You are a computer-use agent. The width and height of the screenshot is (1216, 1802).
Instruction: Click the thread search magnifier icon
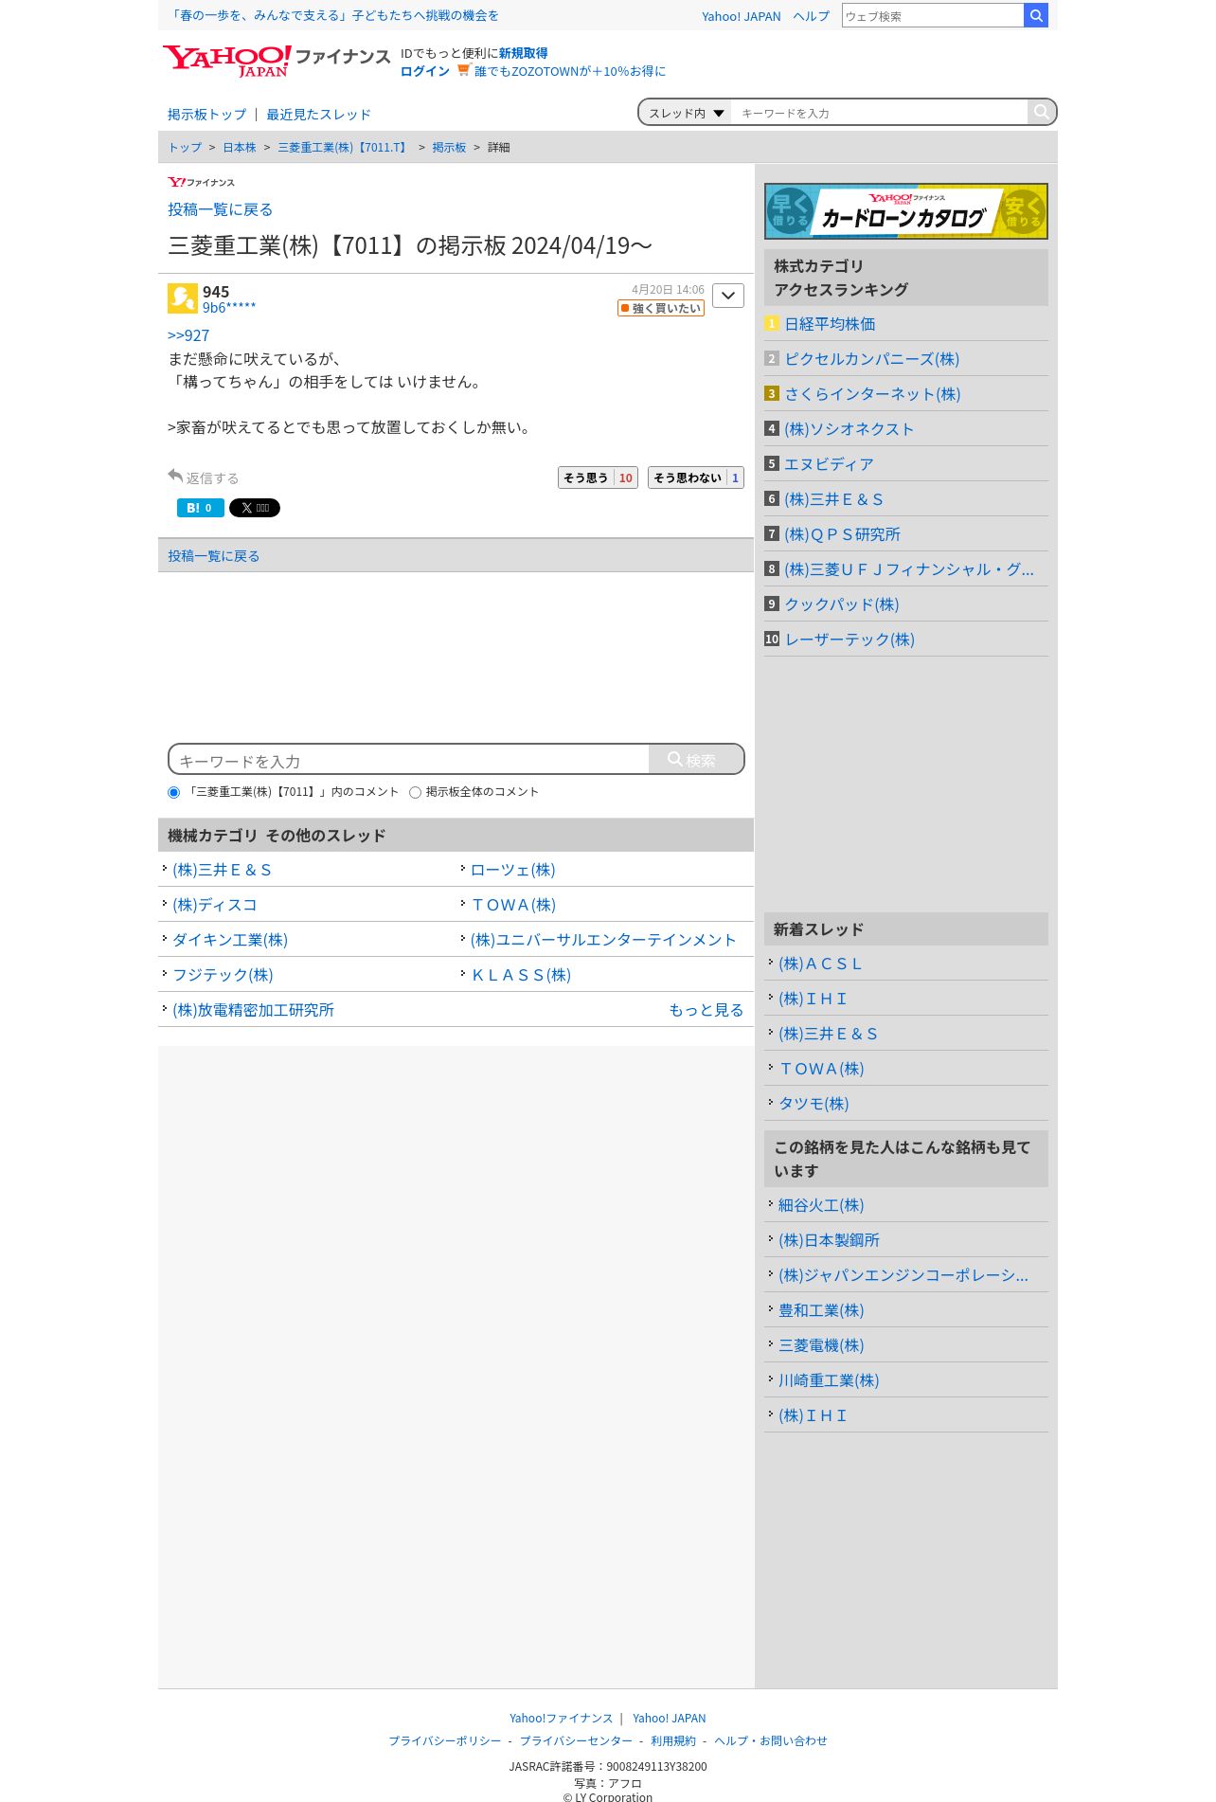[1041, 112]
